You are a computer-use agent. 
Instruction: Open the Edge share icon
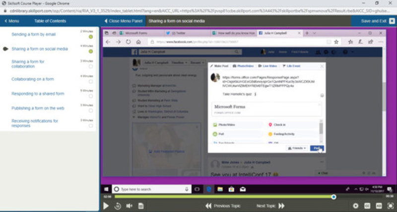(370, 42)
